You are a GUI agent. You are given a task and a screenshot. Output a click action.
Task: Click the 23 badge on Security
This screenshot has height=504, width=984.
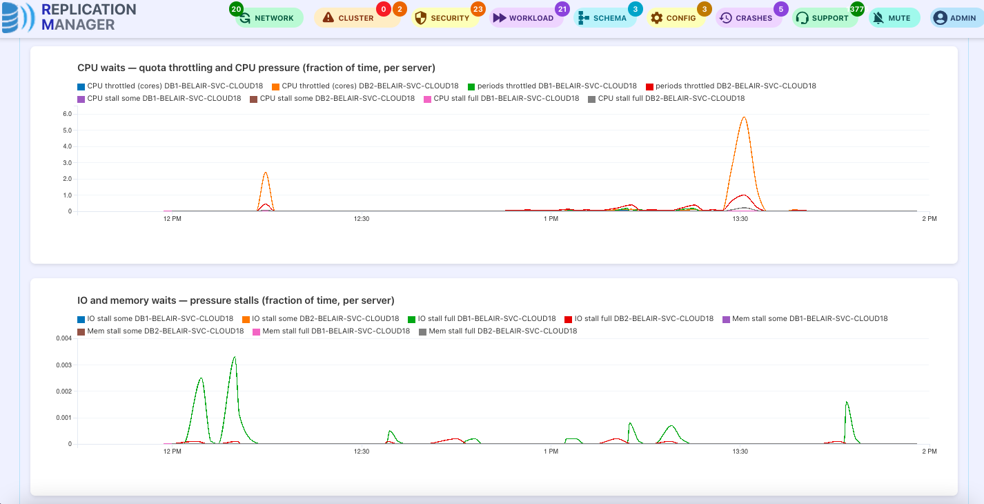[478, 9]
